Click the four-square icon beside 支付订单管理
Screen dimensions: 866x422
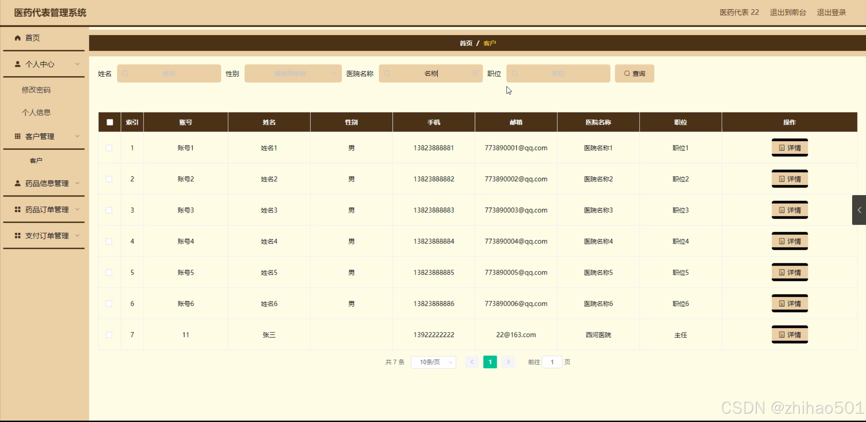(x=18, y=236)
